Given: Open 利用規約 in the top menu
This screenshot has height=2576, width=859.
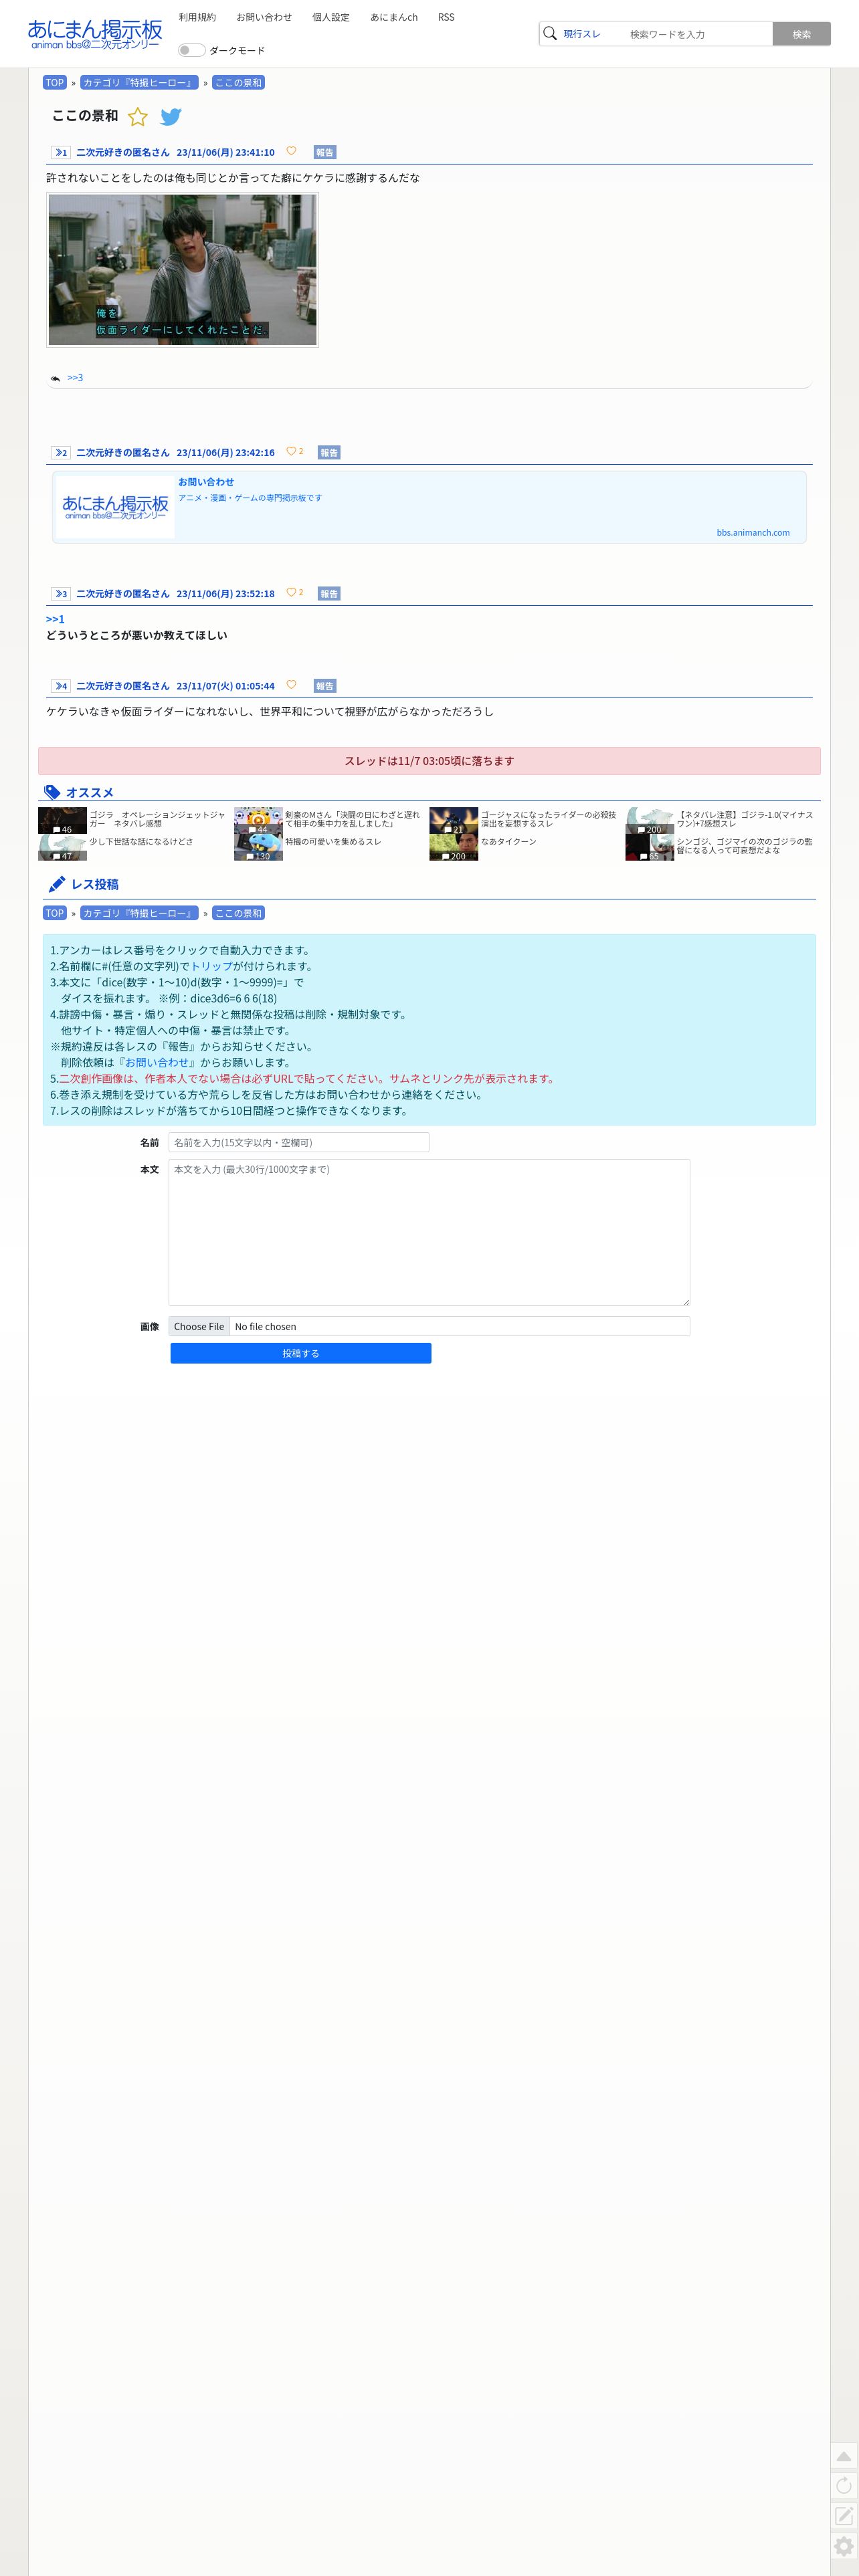Looking at the screenshot, I should pos(197,17).
